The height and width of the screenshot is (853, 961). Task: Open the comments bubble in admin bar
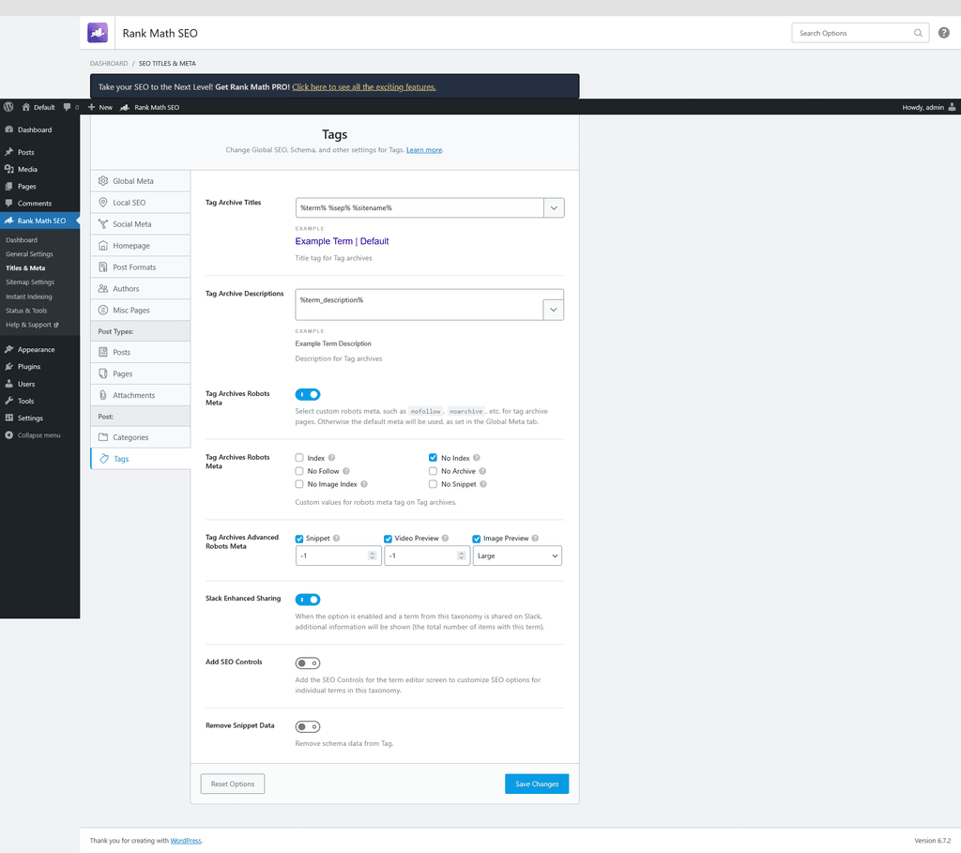click(68, 107)
